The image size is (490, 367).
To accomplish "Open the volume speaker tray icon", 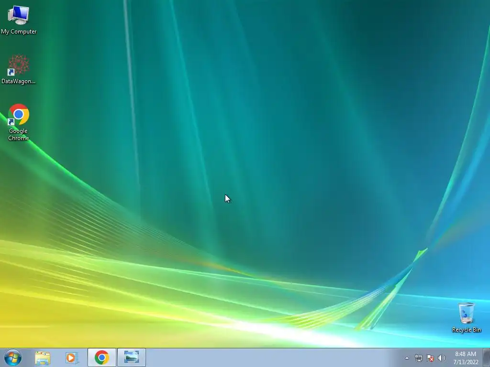I will pyautogui.click(x=442, y=358).
